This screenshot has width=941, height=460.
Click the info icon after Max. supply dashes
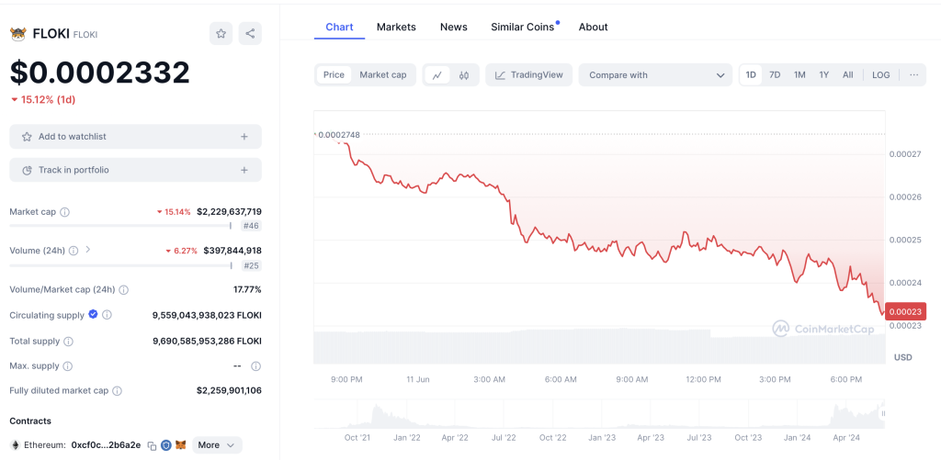[x=255, y=365]
